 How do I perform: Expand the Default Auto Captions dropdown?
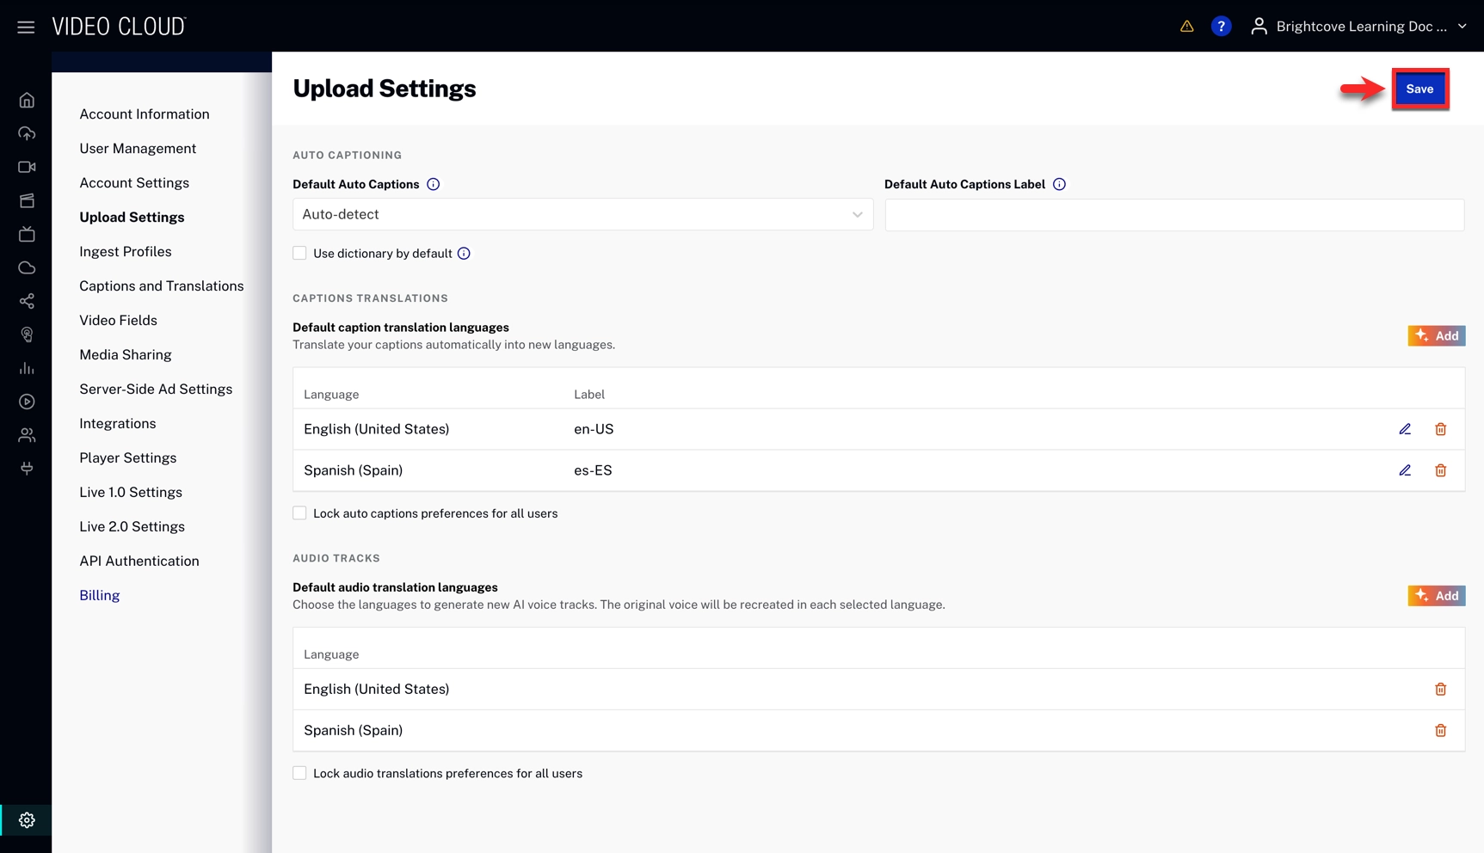582,214
